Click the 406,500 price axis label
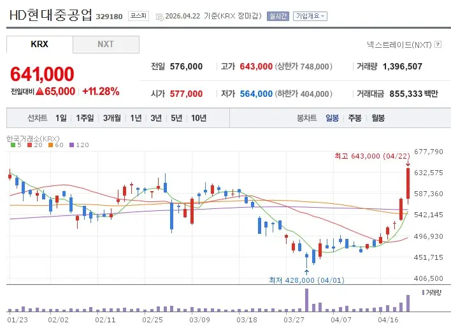Viewport: 451px width, 330px height. click(x=429, y=278)
